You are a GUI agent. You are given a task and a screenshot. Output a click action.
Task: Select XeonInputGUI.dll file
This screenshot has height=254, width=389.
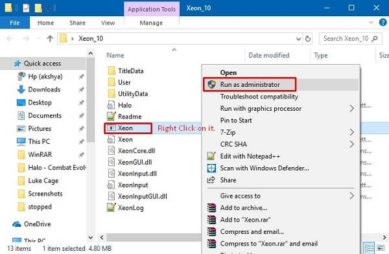pos(143,196)
